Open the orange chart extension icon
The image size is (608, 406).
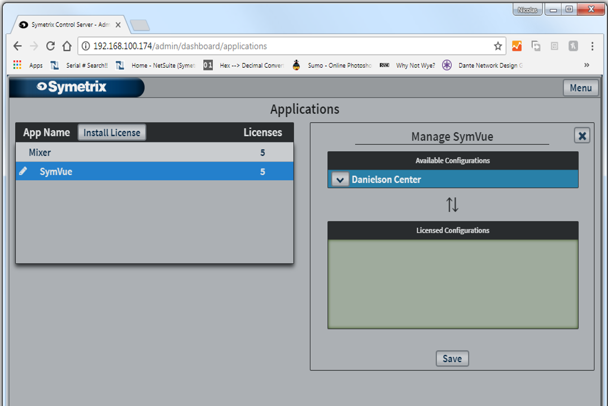pos(517,46)
